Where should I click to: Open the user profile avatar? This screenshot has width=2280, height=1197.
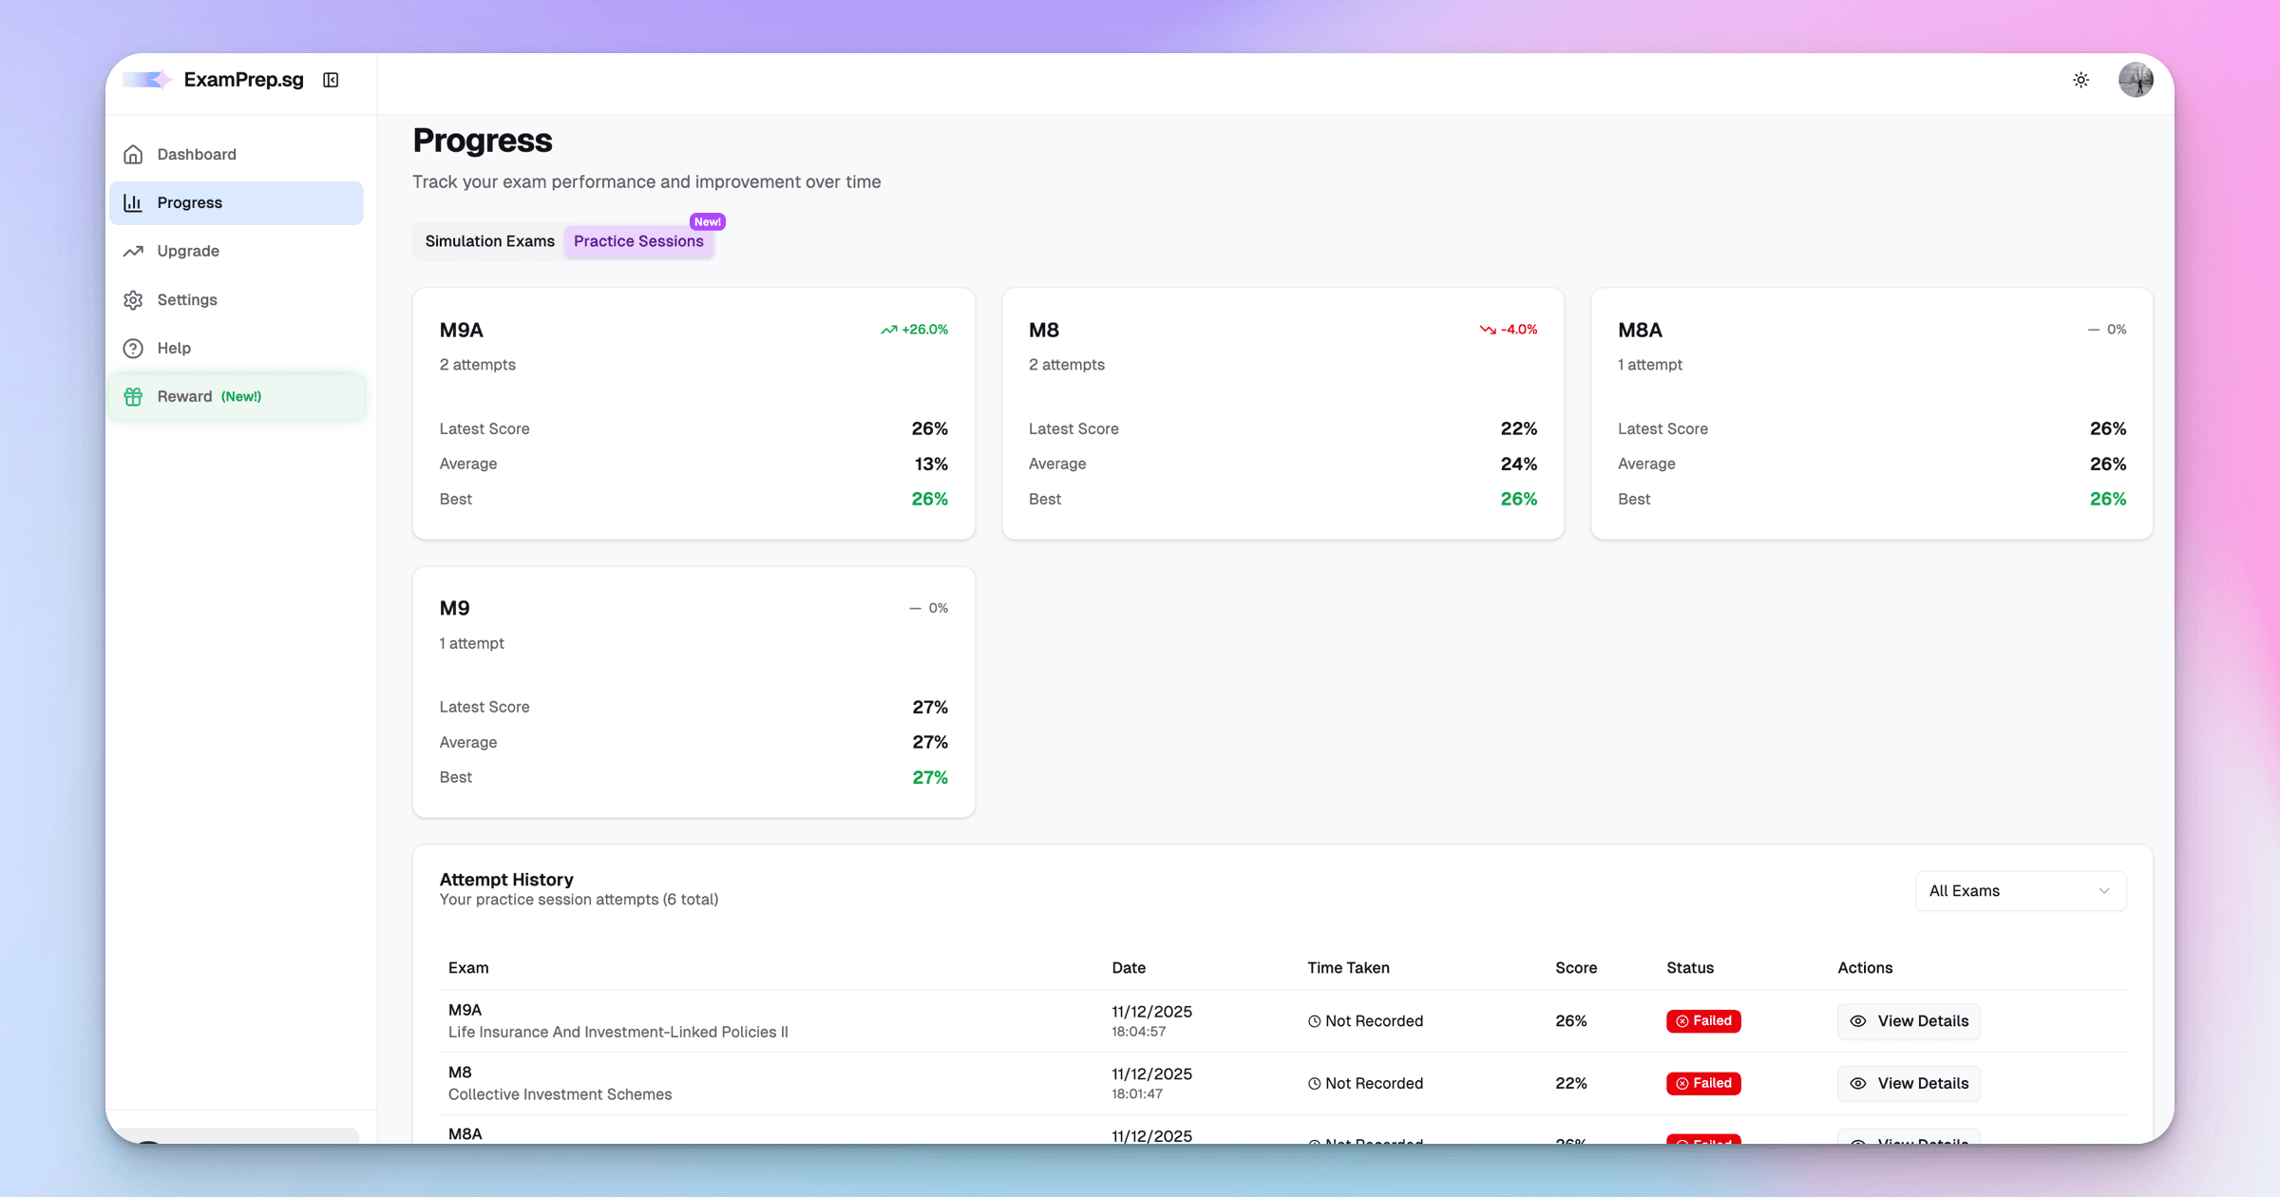[x=2135, y=80]
